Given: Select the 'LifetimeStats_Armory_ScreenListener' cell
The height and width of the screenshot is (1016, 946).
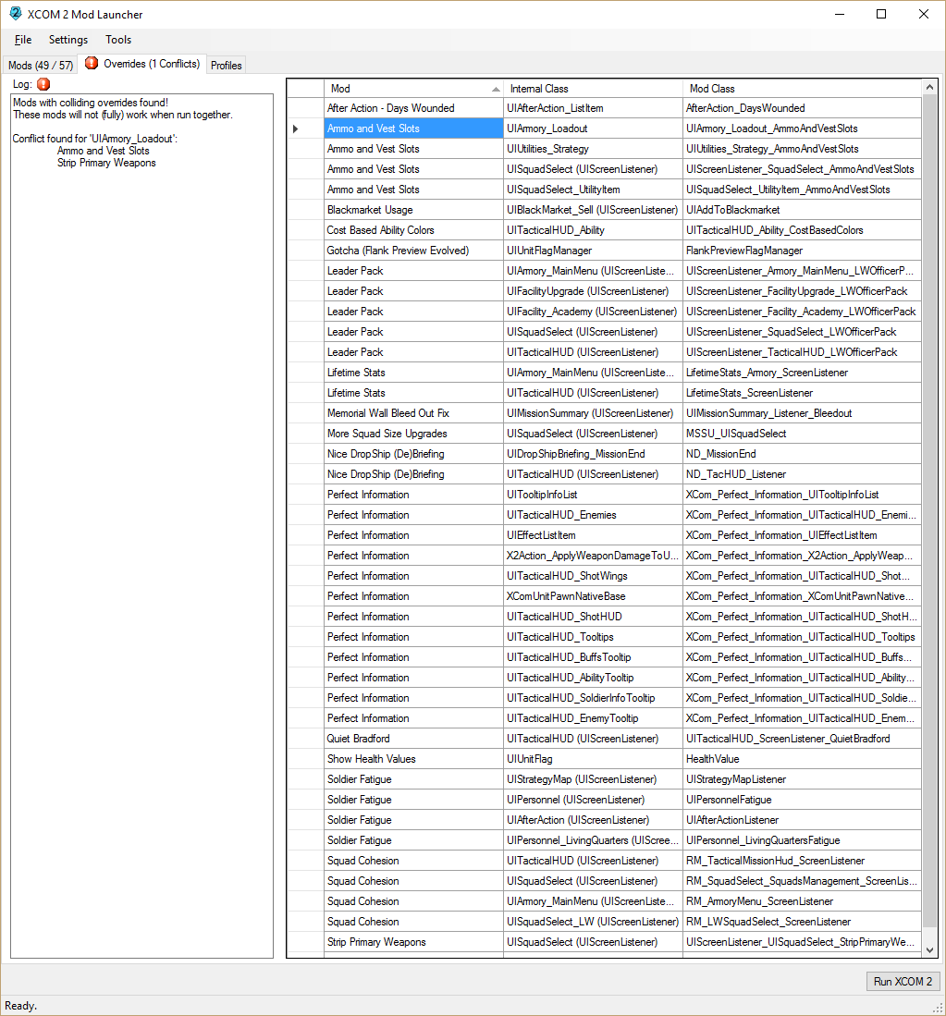Looking at the screenshot, I should pyautogui.click(x=802, y=373).
